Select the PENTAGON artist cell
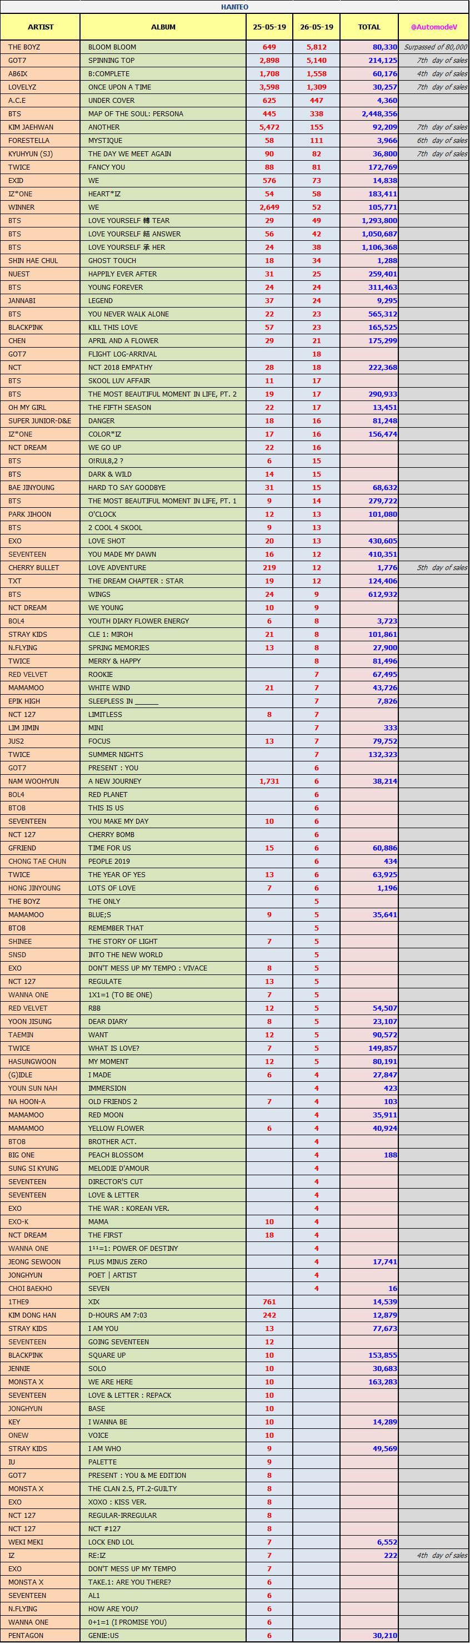The image size is (470, 1643). point(26,1635)
